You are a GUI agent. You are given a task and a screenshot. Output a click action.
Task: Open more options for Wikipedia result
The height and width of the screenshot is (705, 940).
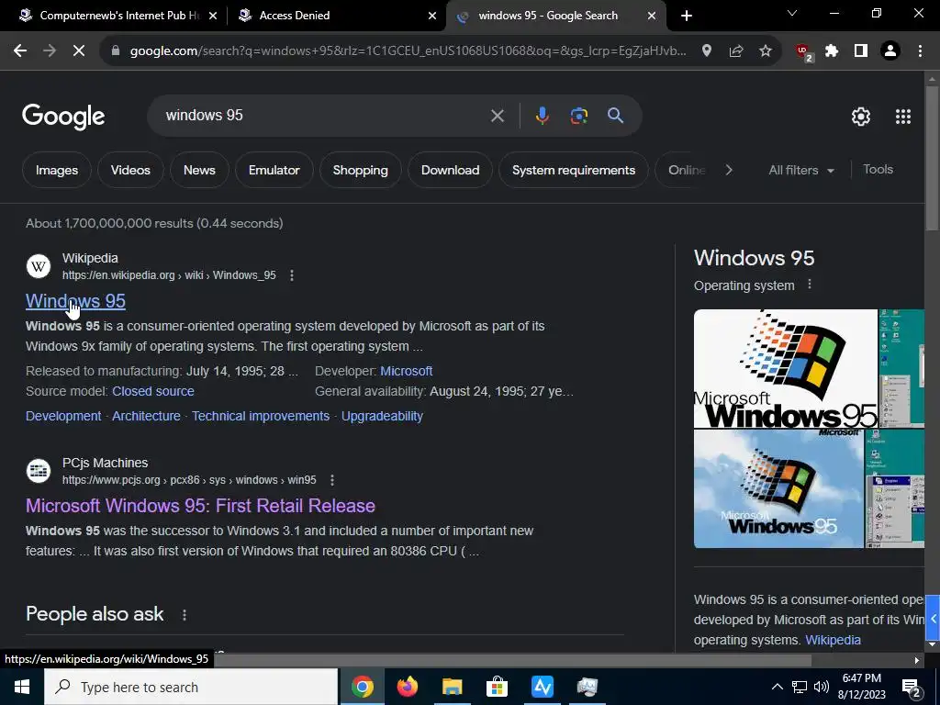[x=292, y=275]
